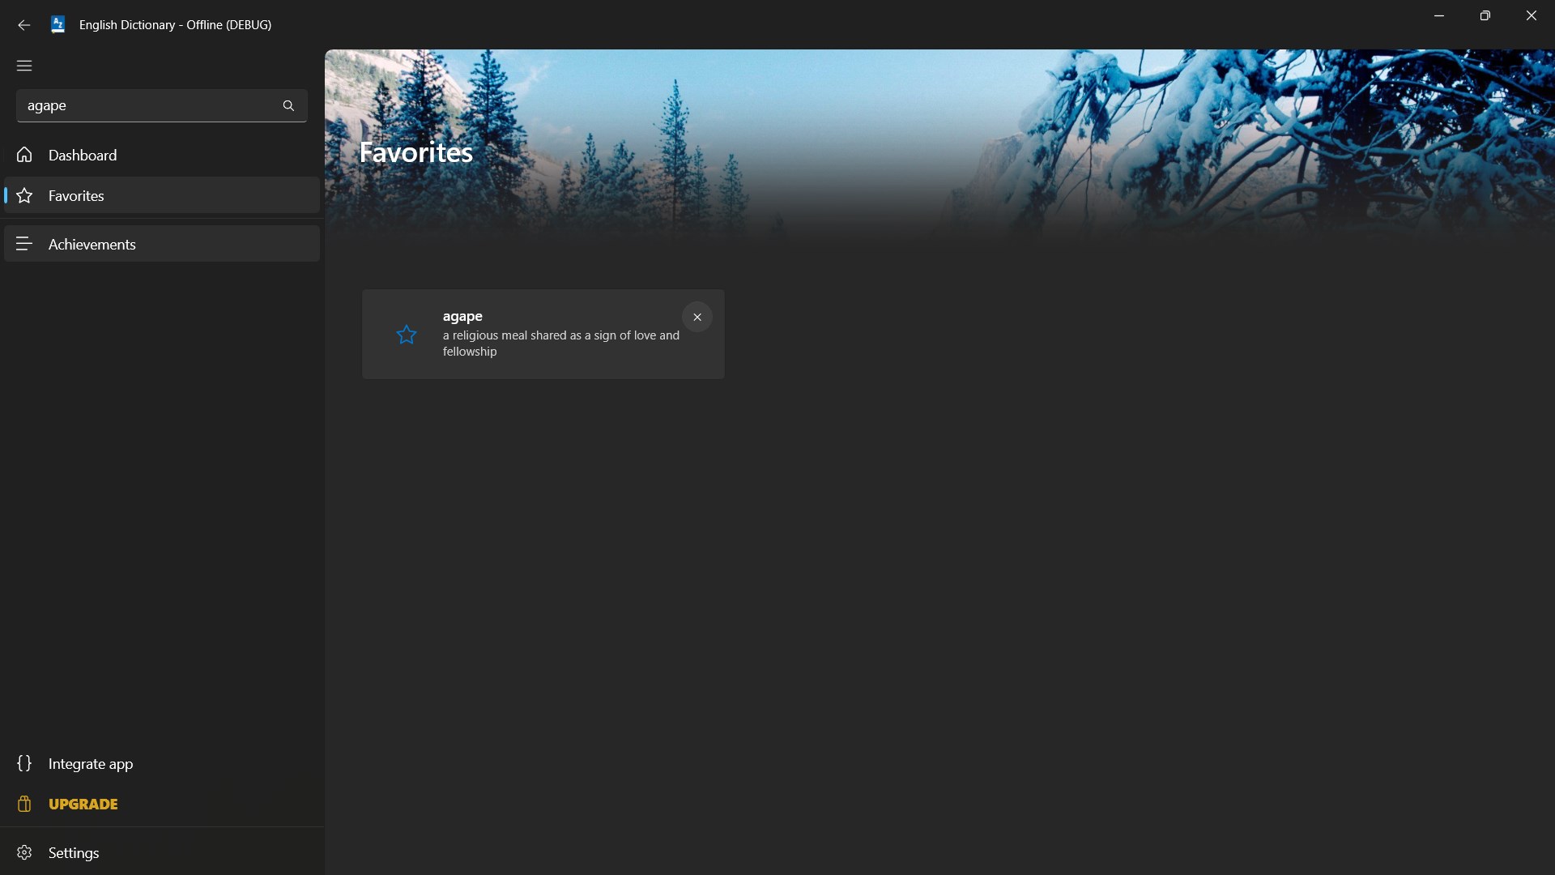Select the Favorites menu label
Image resolution: width=1555 pixels, height=875 pixels.
76,195
